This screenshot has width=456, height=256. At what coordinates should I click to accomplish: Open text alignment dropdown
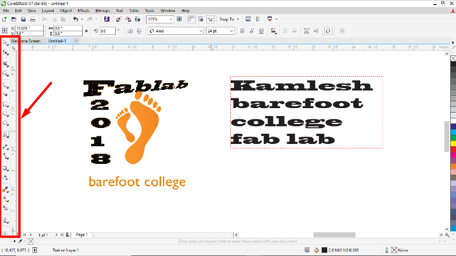[274, 31]
